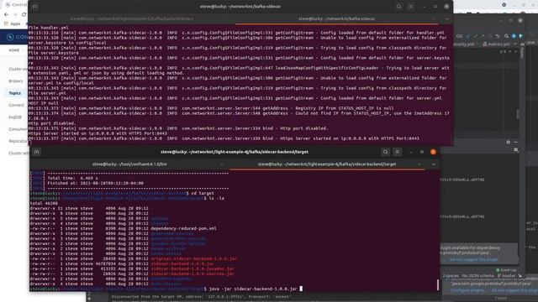Image resolution: width=538 pixels, height=302 pixels.
Task: Click 'No JSON schema' in IDE status bar
Action: 477,276
